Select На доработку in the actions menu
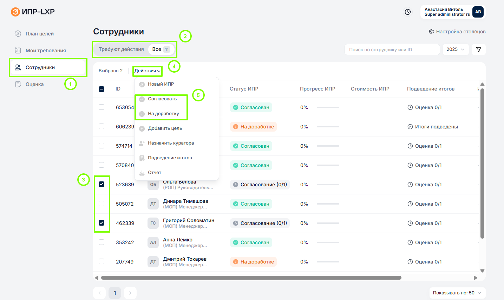The width and height of the screenshot is (504, 300). point(163,114)
